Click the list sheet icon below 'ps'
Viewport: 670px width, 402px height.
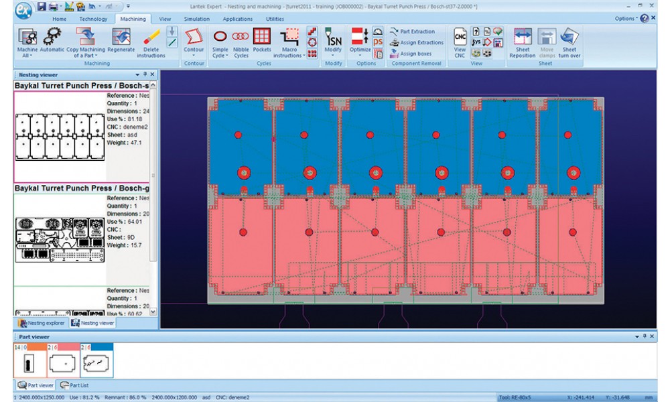point(378,54)
